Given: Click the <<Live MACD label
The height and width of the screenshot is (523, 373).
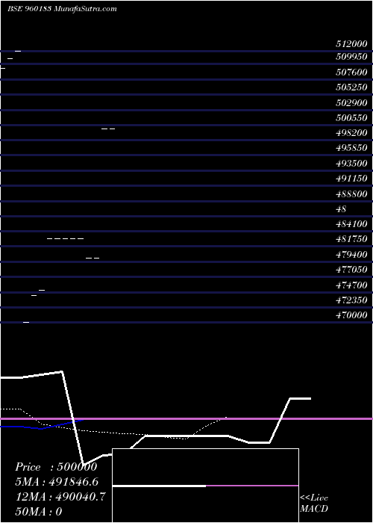Looking at the screenshot, I should [314, 503].
